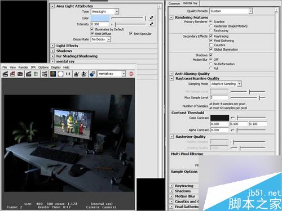Image resolution: width=282 pixels, height=211 pixels.
Task: Toggle the Shadows checkbox in Rendering Features
Action: [x=211, y=55]
